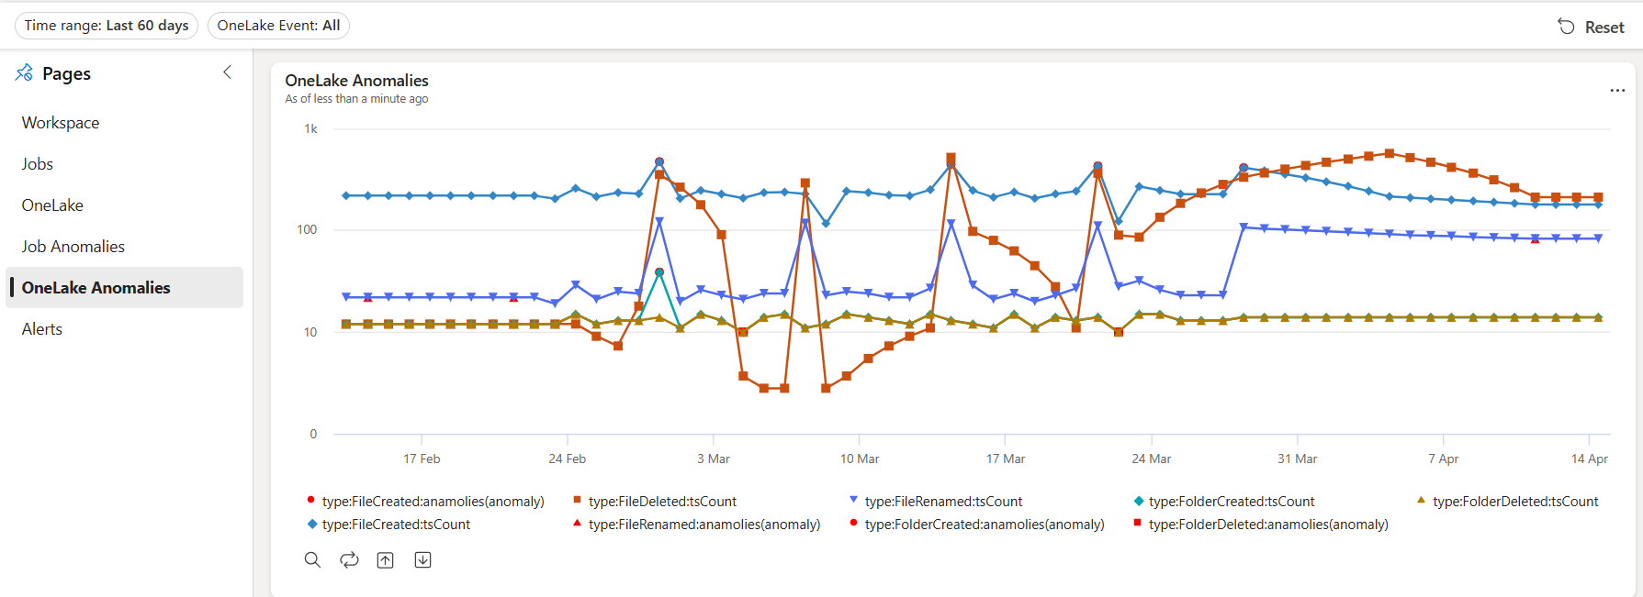Click the Pages pin icon

tap(24, 73)
